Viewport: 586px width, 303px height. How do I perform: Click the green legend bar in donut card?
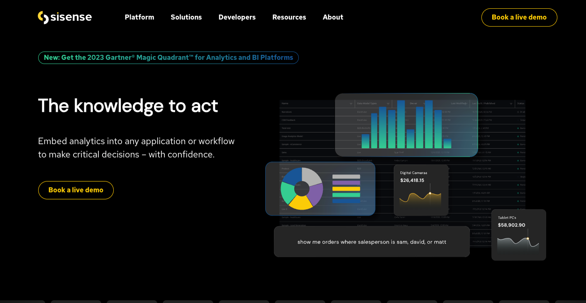346,195
